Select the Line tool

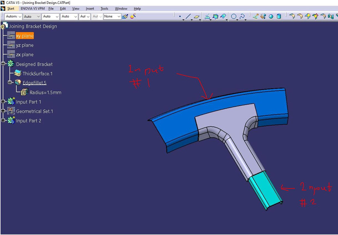click(x=188, y=16)
